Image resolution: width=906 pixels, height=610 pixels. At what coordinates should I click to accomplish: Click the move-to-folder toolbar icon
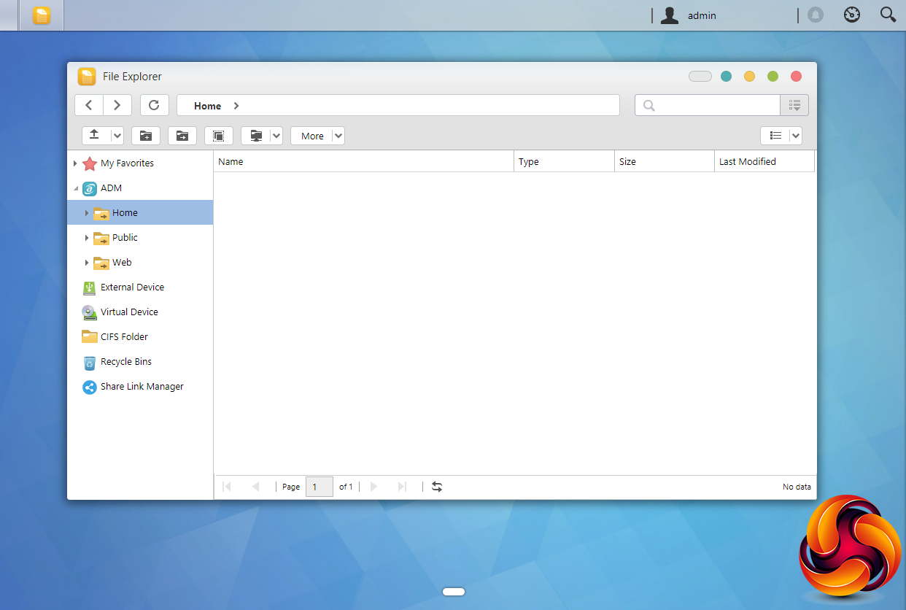[x=182, y=136]
